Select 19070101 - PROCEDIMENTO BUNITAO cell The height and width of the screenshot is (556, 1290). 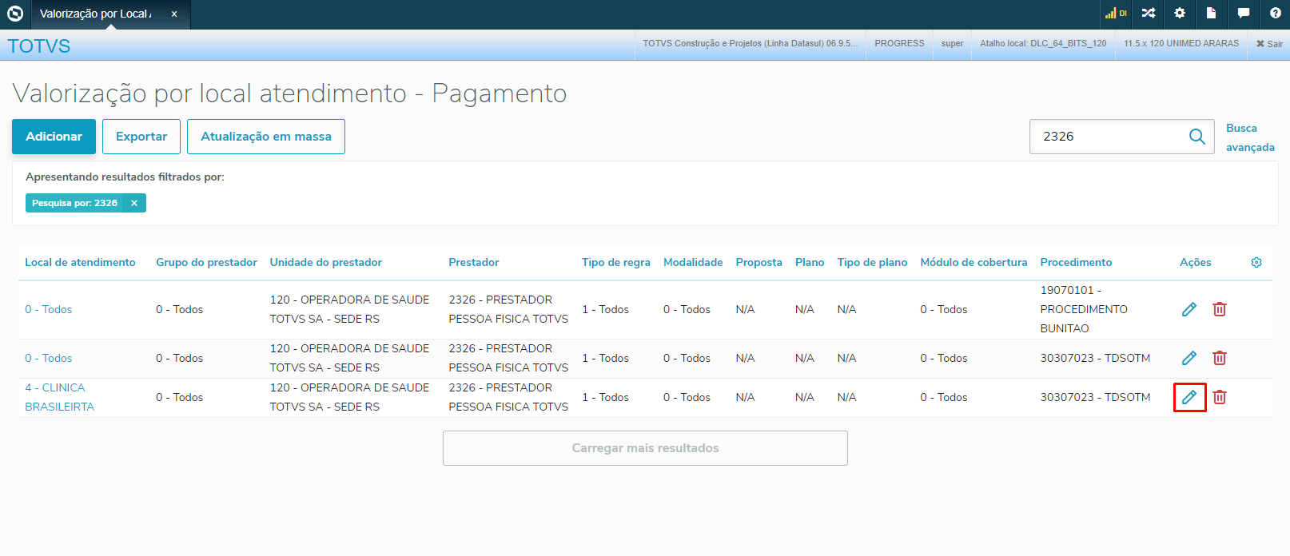(x=1084, y=309)
